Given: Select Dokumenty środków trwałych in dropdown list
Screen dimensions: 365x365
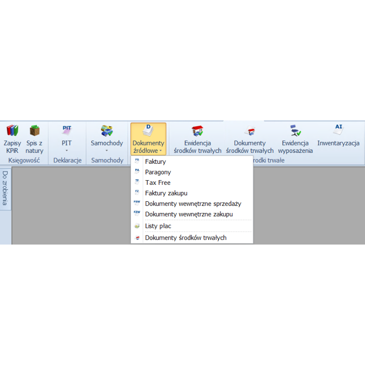Looking at the screenshot, I should click(x=186, y=238).
